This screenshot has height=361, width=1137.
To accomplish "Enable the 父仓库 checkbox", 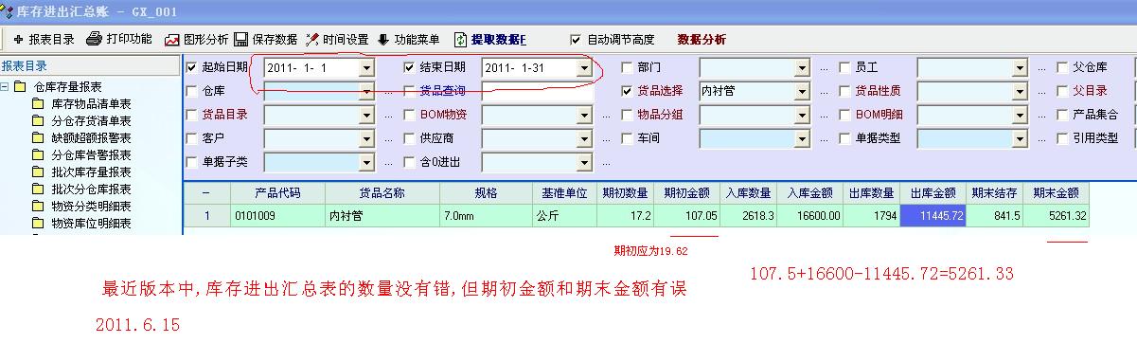I will pos(1062,67).
